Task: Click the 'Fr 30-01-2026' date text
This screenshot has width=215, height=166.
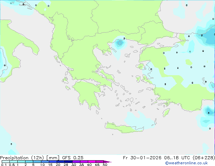Action: point(142,158)
